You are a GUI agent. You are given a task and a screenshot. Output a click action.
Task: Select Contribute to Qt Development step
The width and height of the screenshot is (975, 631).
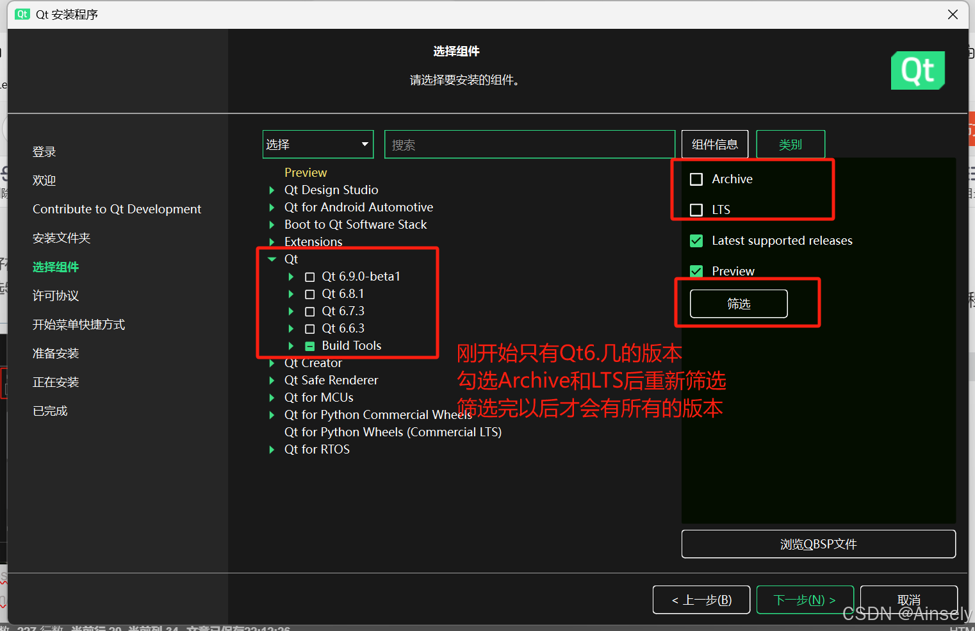117,209
